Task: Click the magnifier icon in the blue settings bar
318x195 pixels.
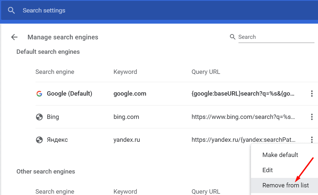Action: pos(11,11)
